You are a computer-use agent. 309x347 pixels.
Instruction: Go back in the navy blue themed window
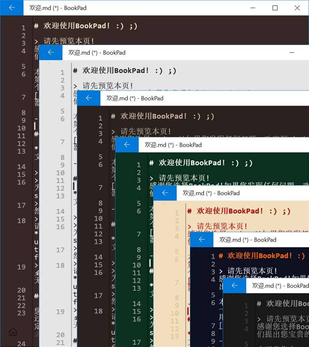tap(202, 240)
